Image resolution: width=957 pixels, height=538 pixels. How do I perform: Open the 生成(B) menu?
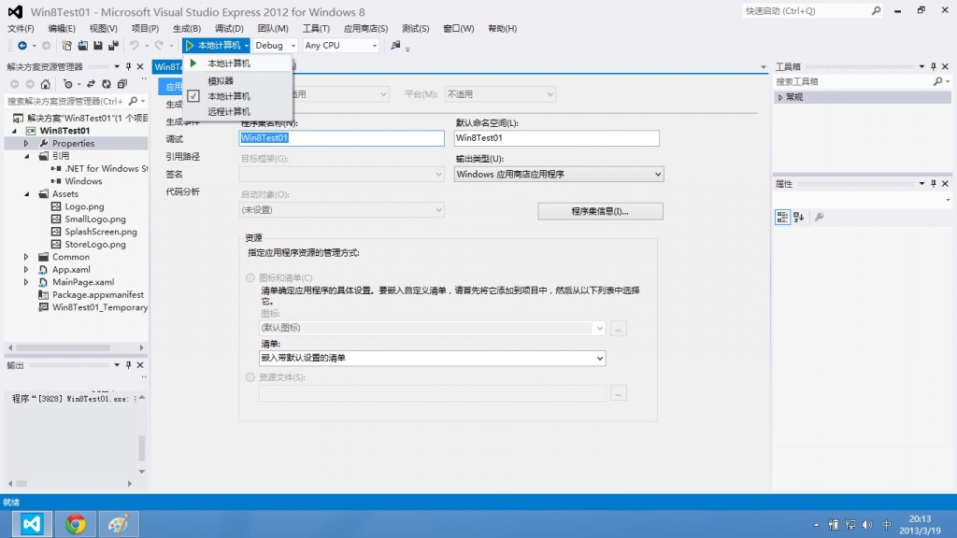(187, 29)
